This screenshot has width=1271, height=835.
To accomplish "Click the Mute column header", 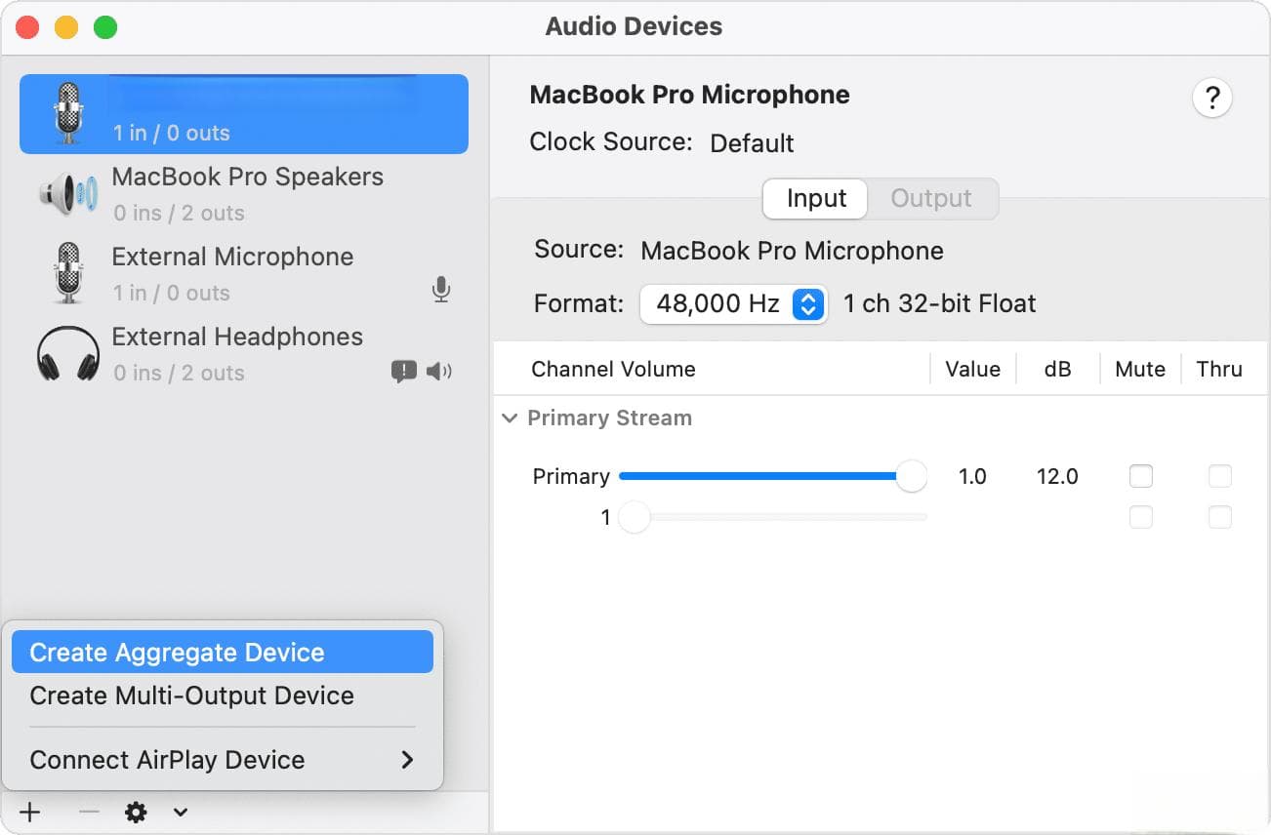I will pyautogui.click(x=1140, y=369).
